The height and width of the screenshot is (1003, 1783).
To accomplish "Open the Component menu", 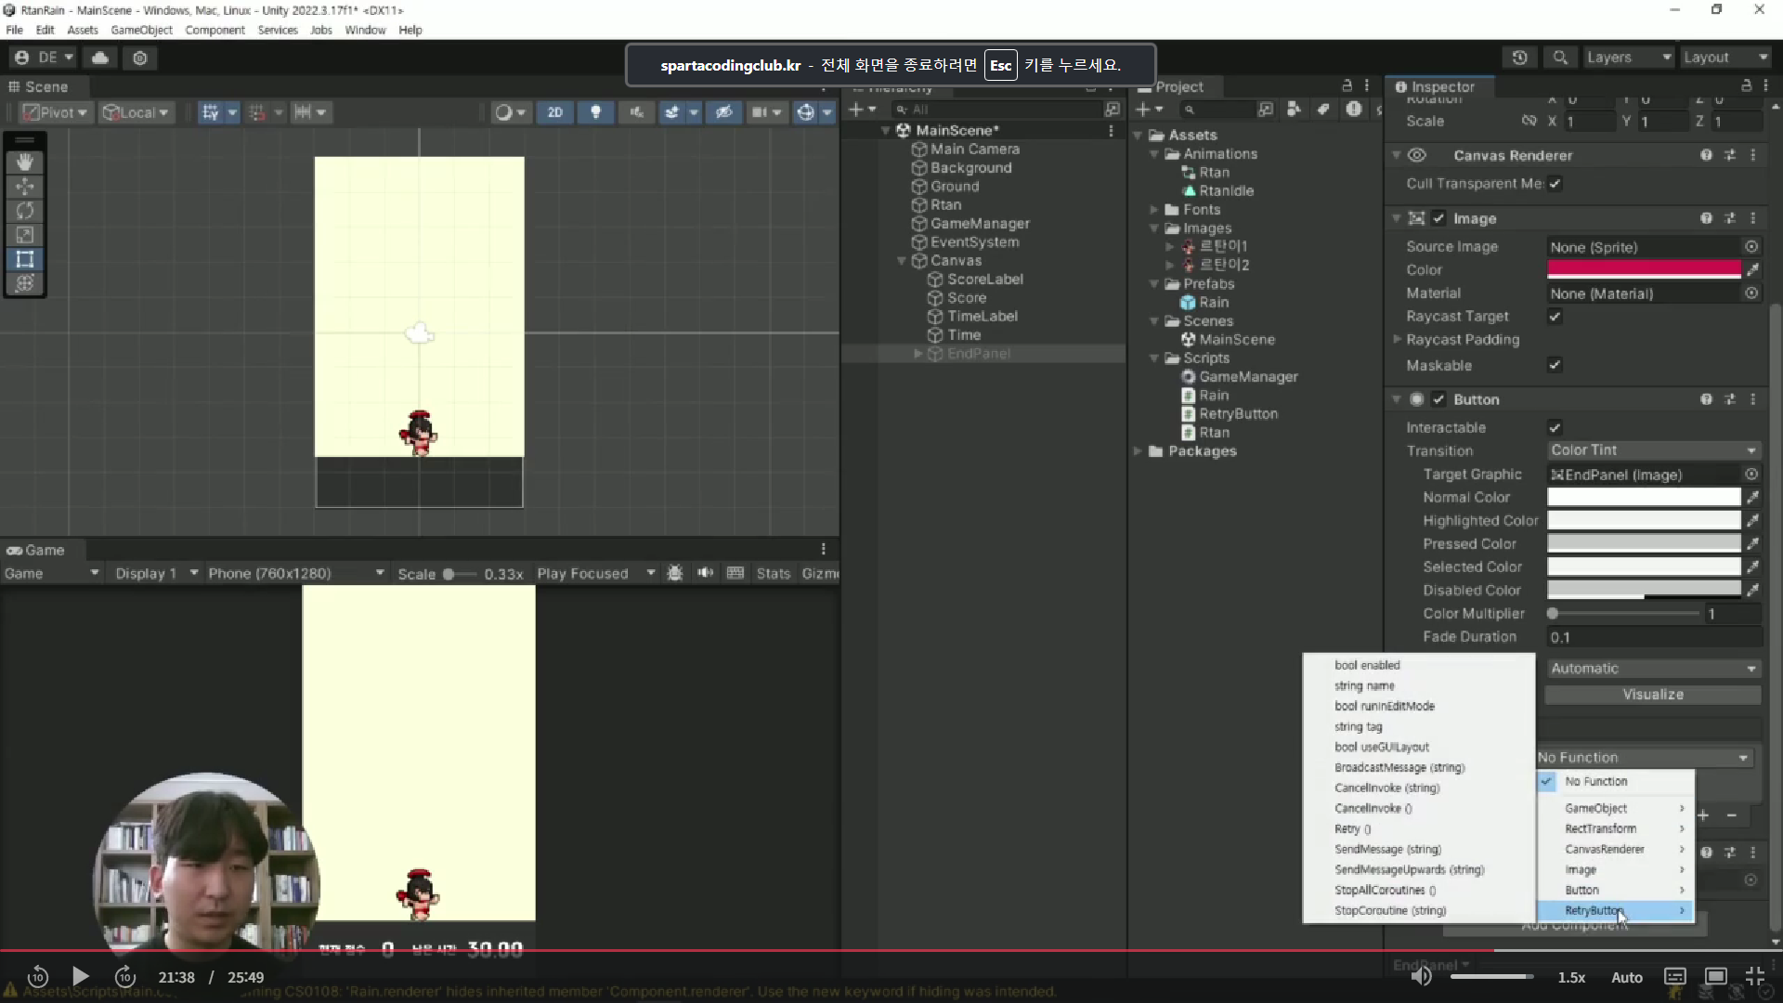I will tap(215, 30).
